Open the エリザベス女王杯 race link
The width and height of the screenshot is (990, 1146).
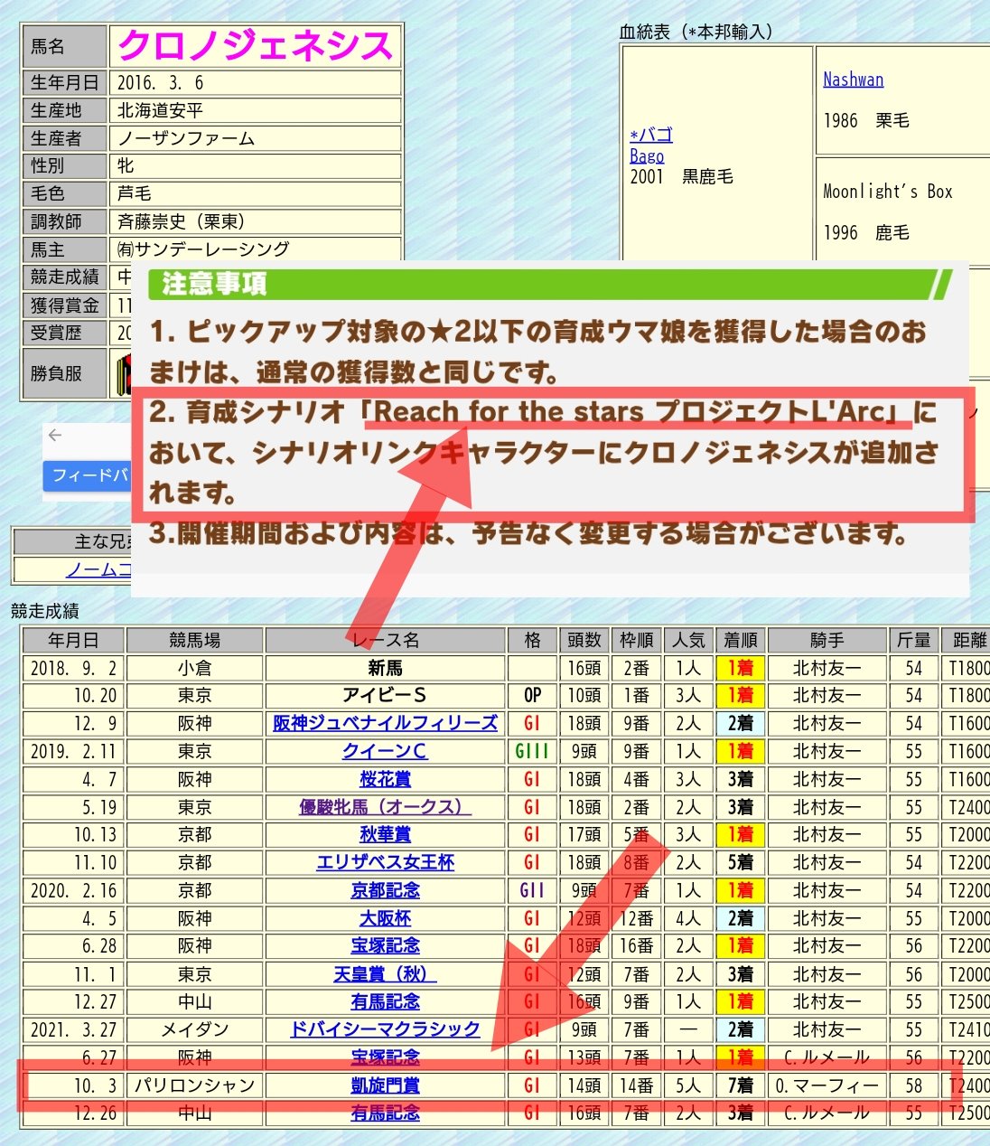coord(385,862)
